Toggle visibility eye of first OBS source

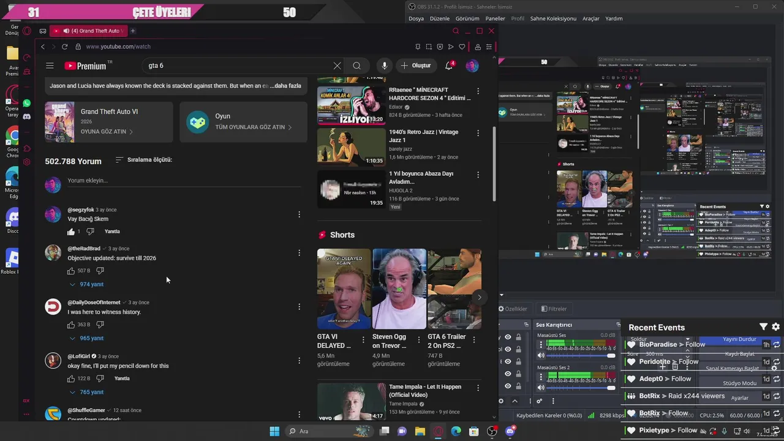[508, 337]
